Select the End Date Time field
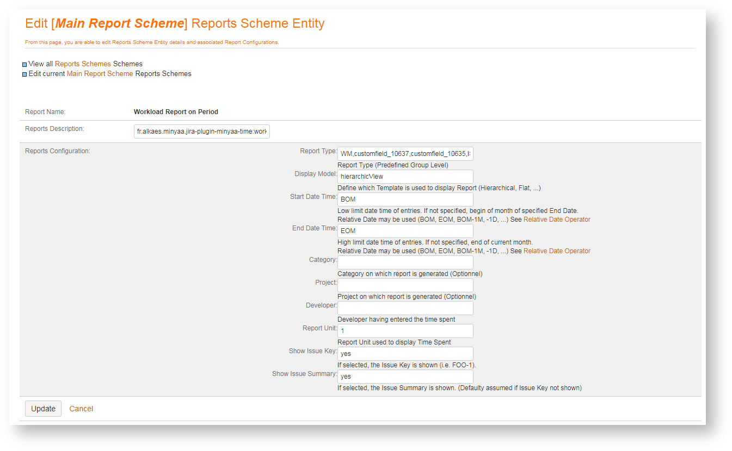 click(x=405, y=231)
